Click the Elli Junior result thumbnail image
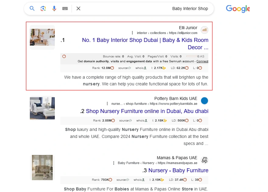The width and height of the screenshot is (268, 192). (42, 37)
